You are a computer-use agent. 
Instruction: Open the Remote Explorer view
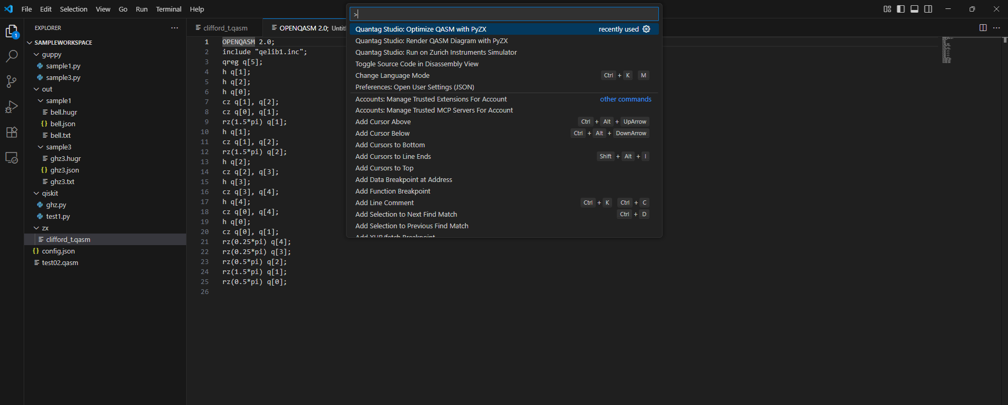pyautogui.click(x=12, y=158)
